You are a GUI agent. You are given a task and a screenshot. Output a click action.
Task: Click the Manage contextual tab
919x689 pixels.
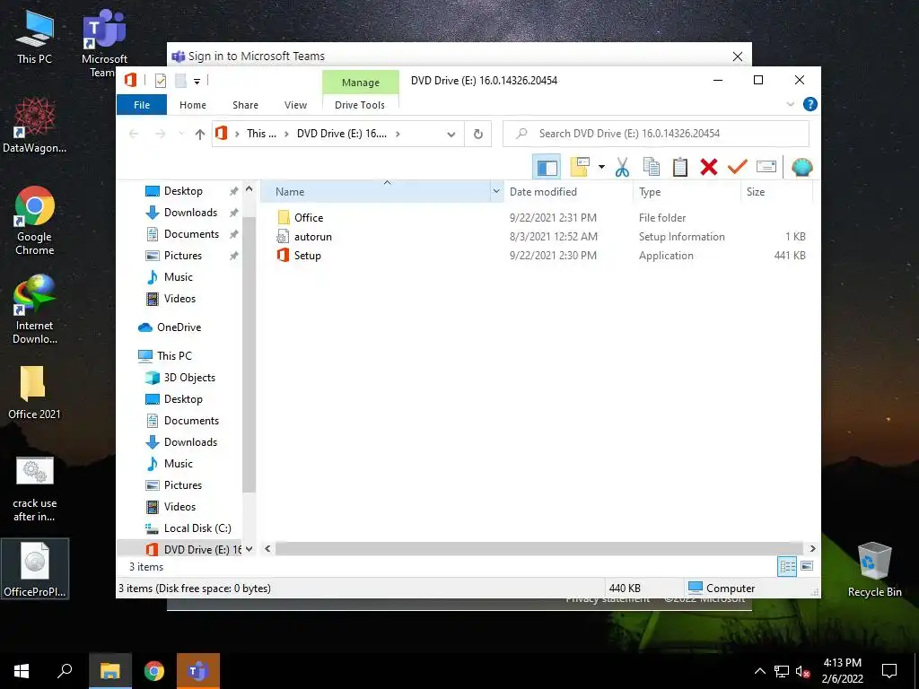point(361,83)
